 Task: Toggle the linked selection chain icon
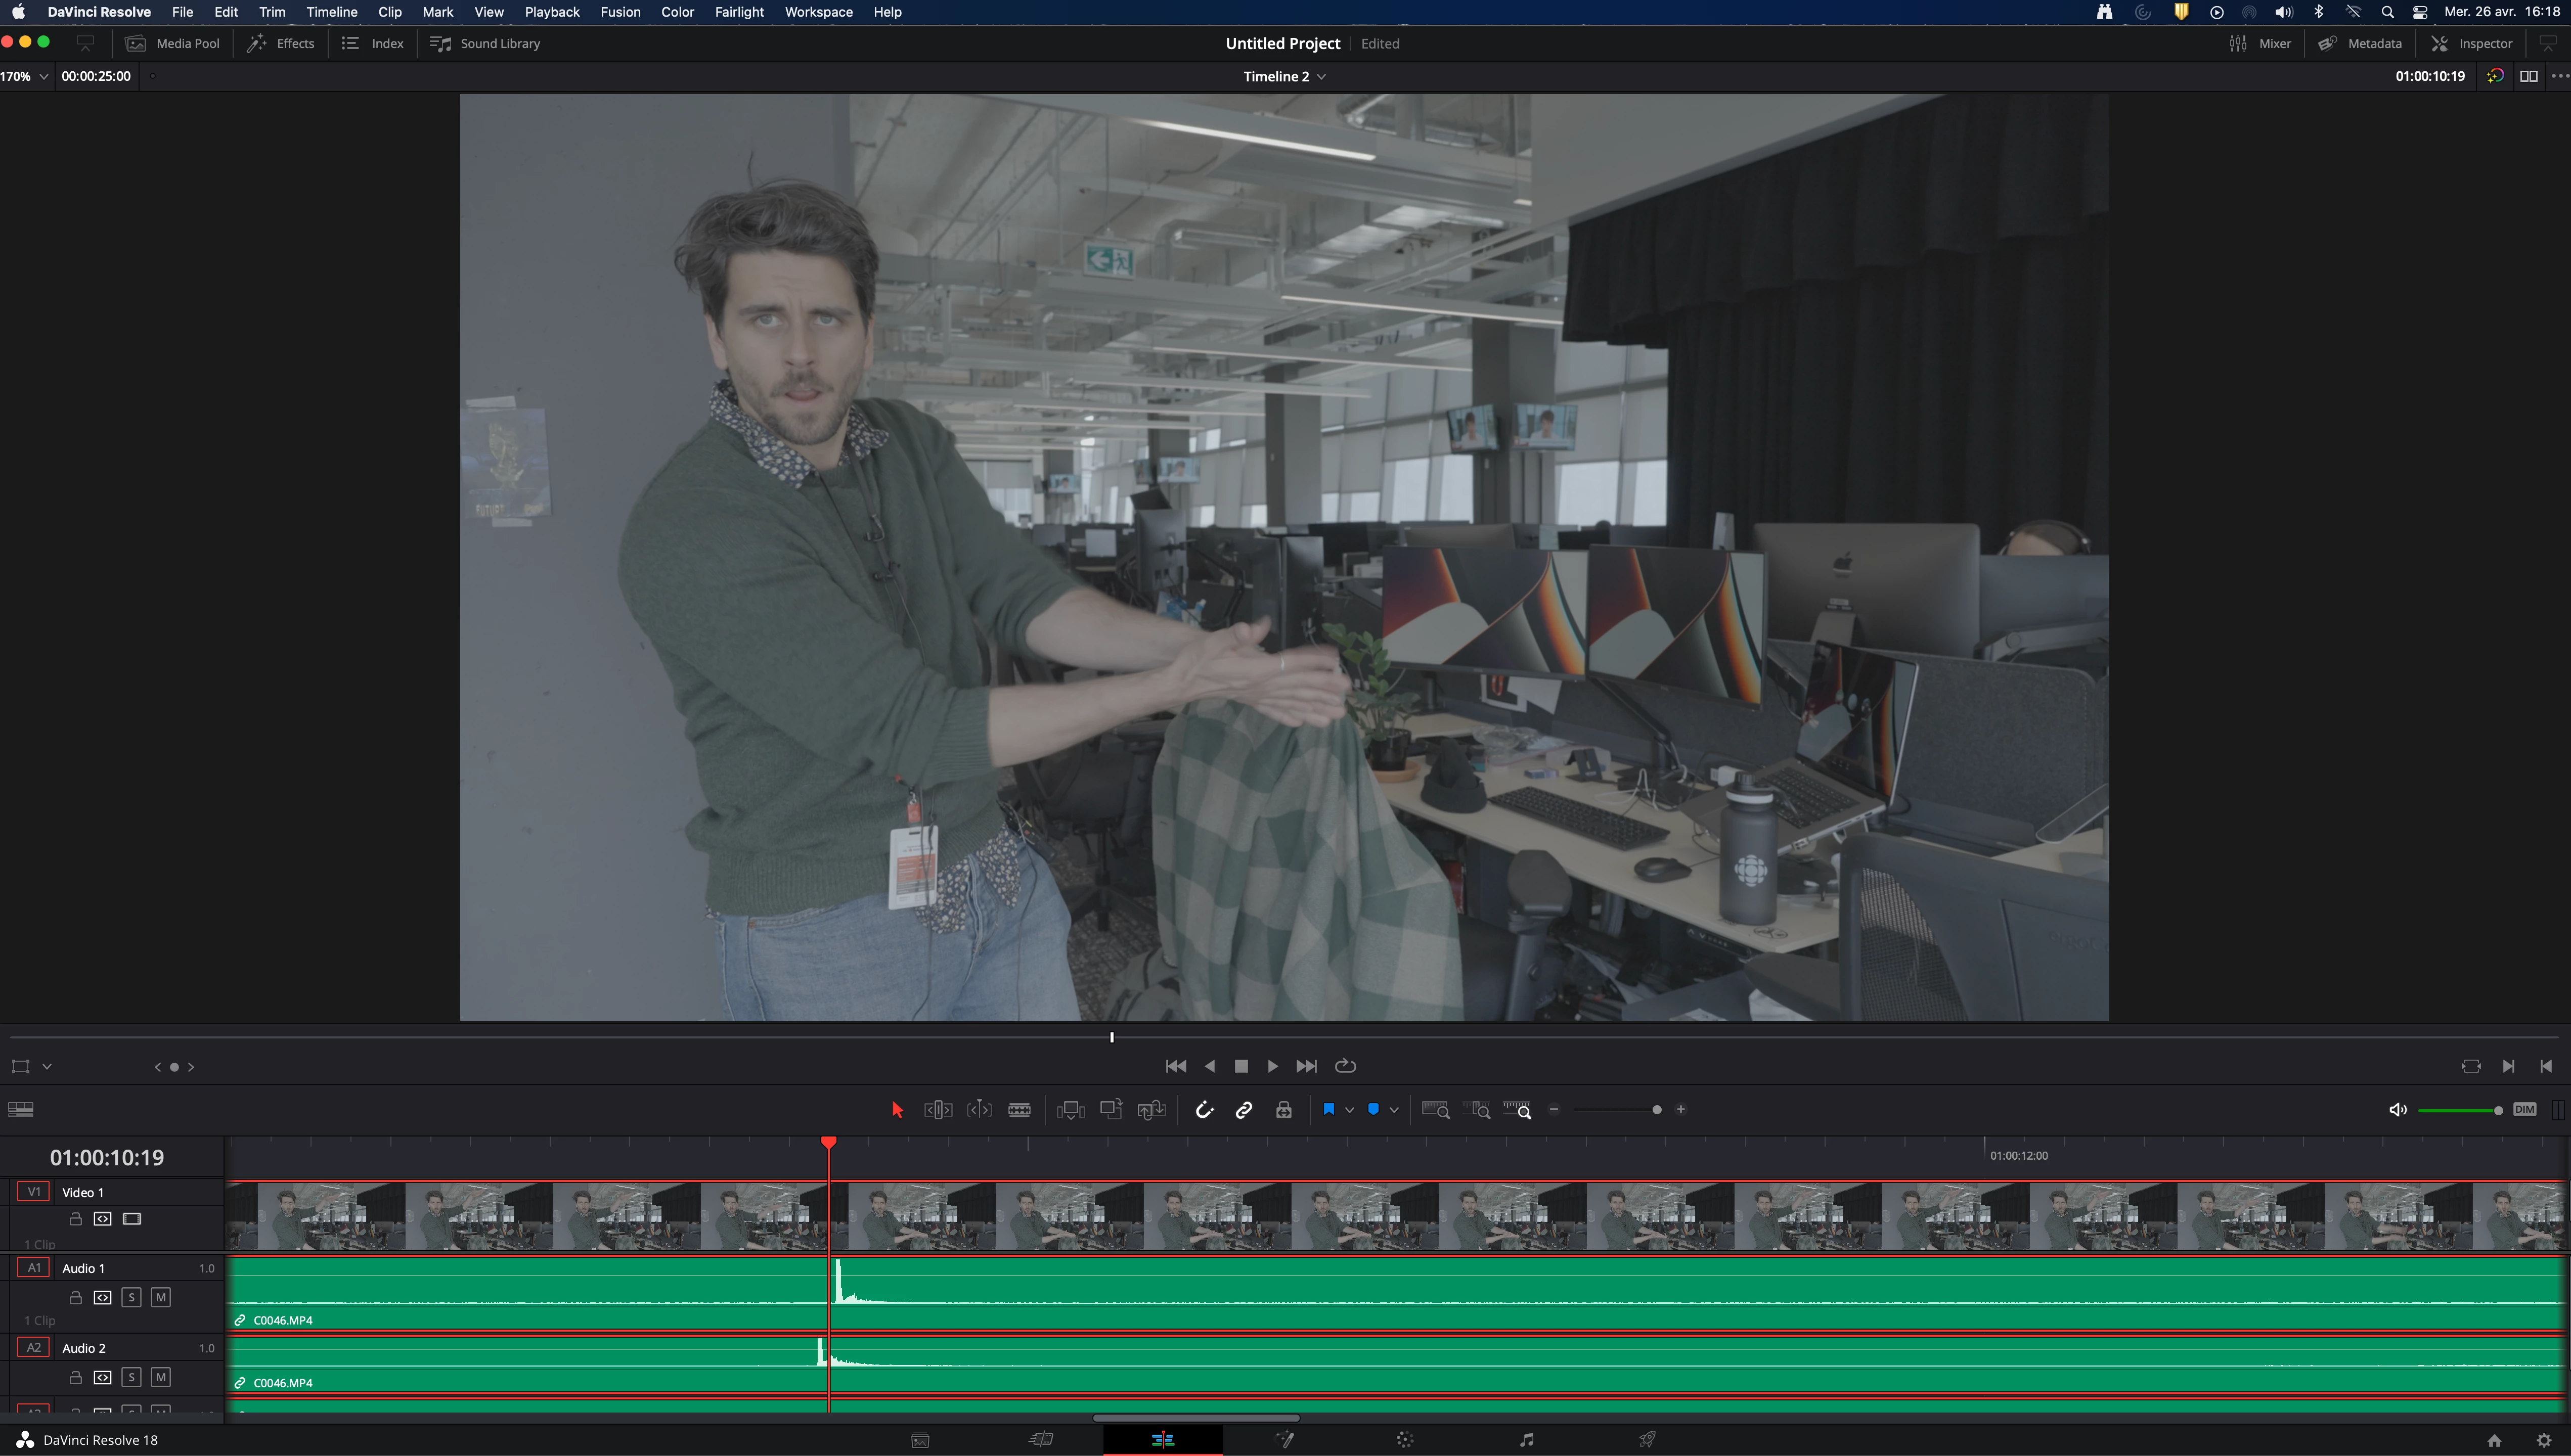[1244, 1109]
